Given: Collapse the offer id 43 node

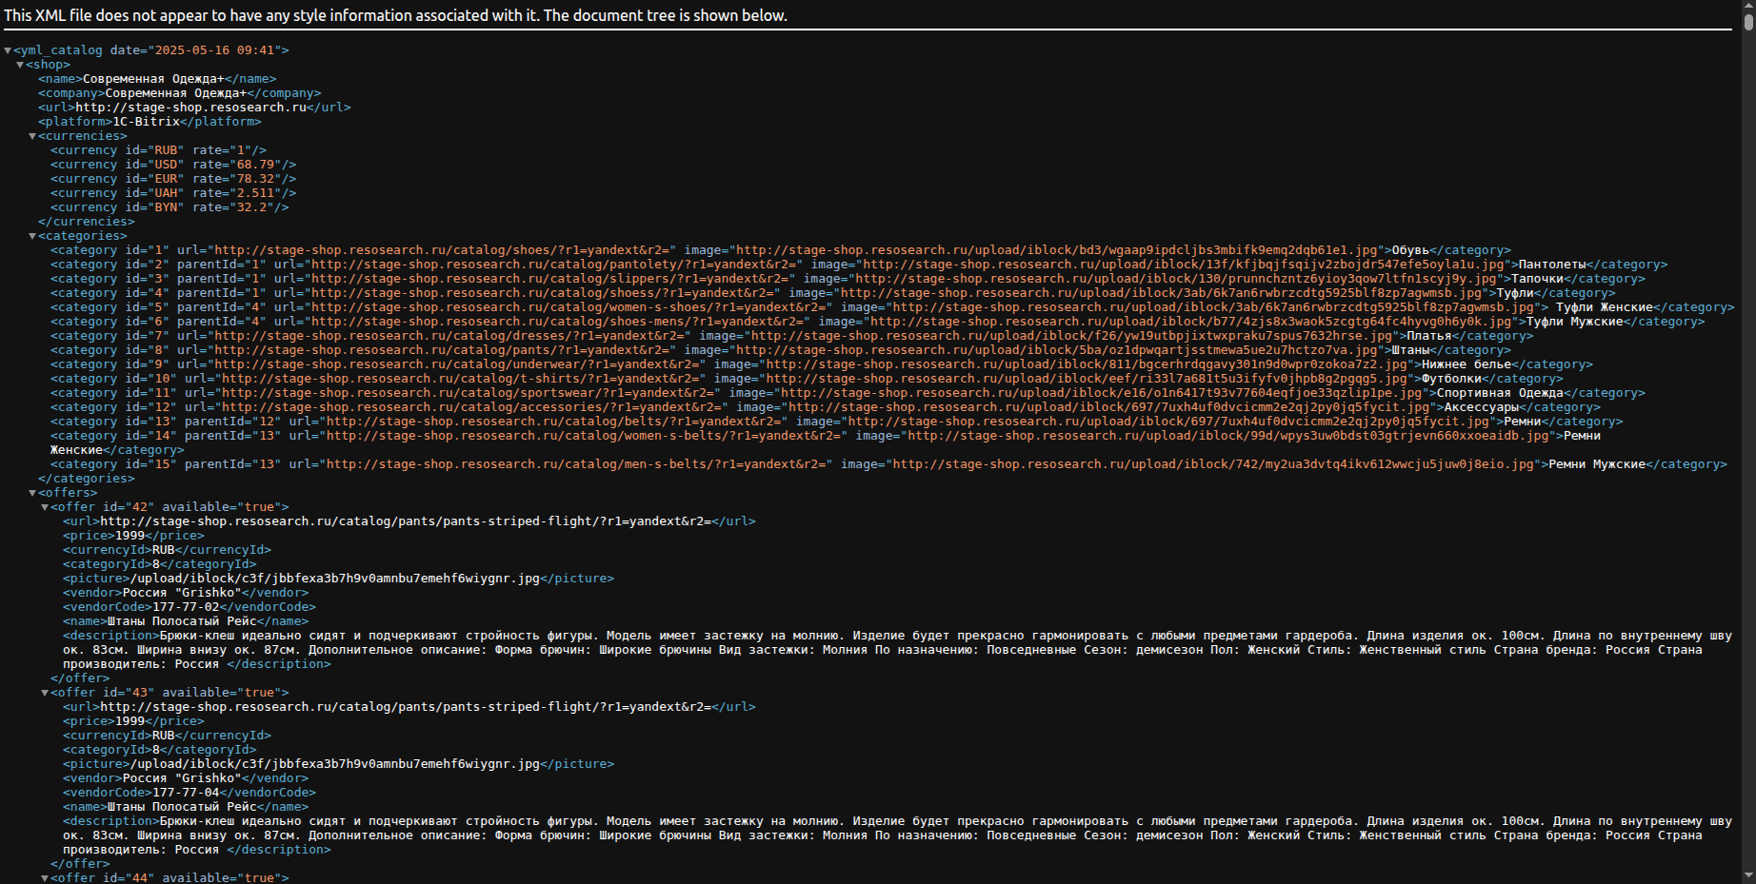Looking at the screenshot, I should [x=45, y=693].
